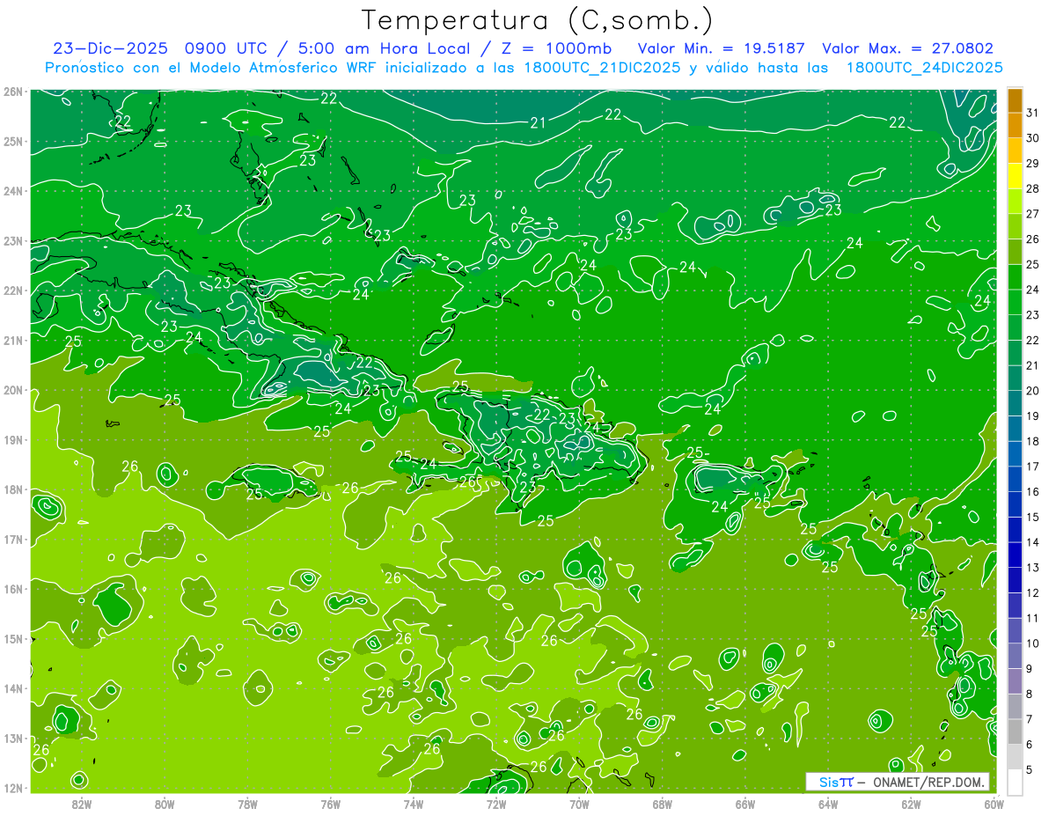The width and height of the screenshot is (1056, 816).
Task: Click the yellow swatch between 28 and 29
Action: (1015, 177)
